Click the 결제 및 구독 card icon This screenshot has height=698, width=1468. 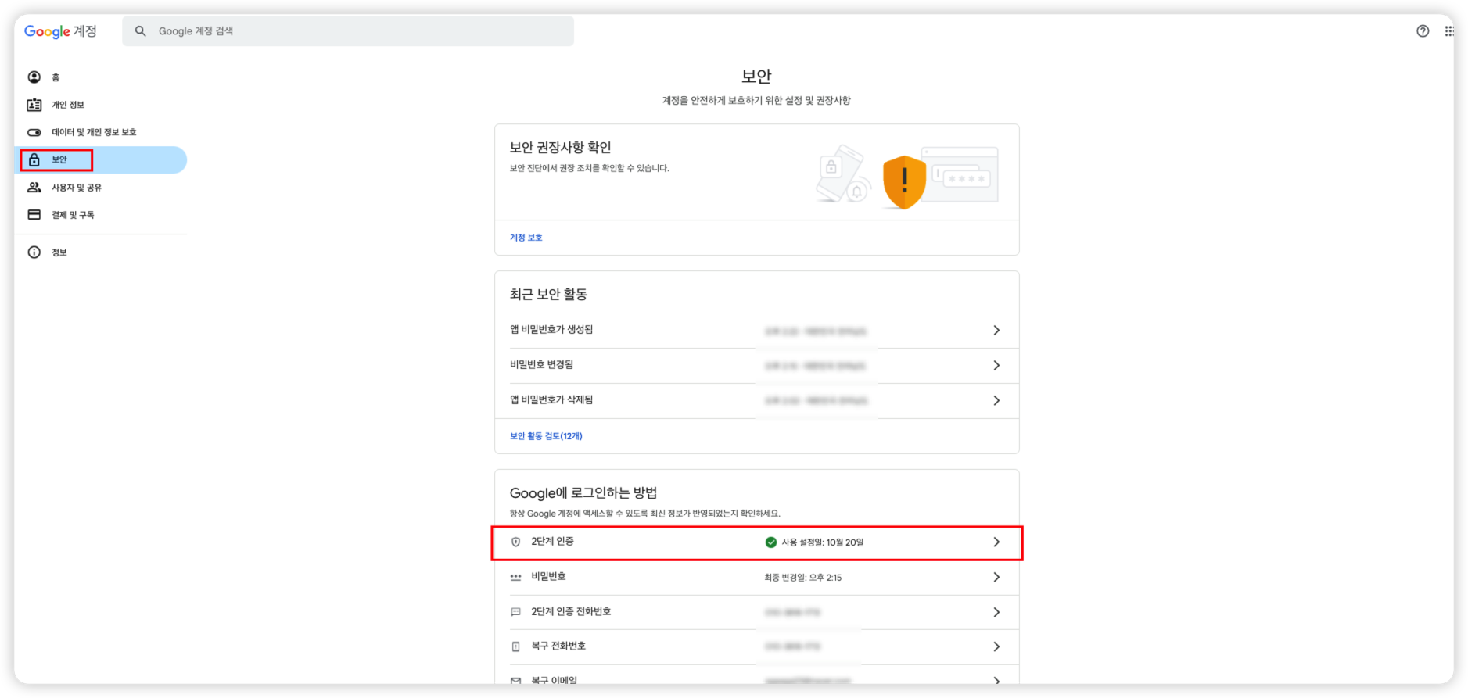[x=34, y=215]
